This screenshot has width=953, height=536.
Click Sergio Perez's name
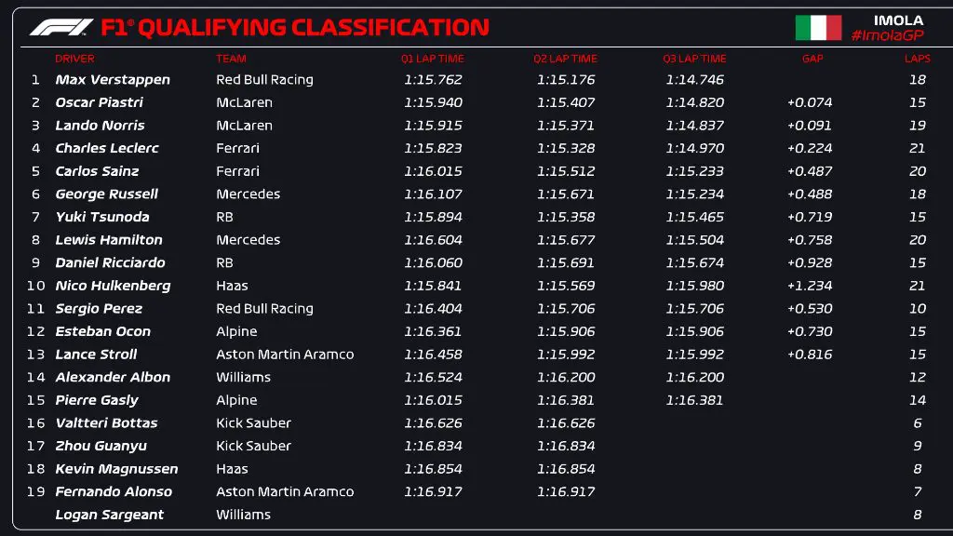coord(99,309)
